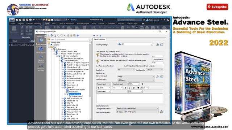Open the Export & Import ribbon tab

(83, 23)
